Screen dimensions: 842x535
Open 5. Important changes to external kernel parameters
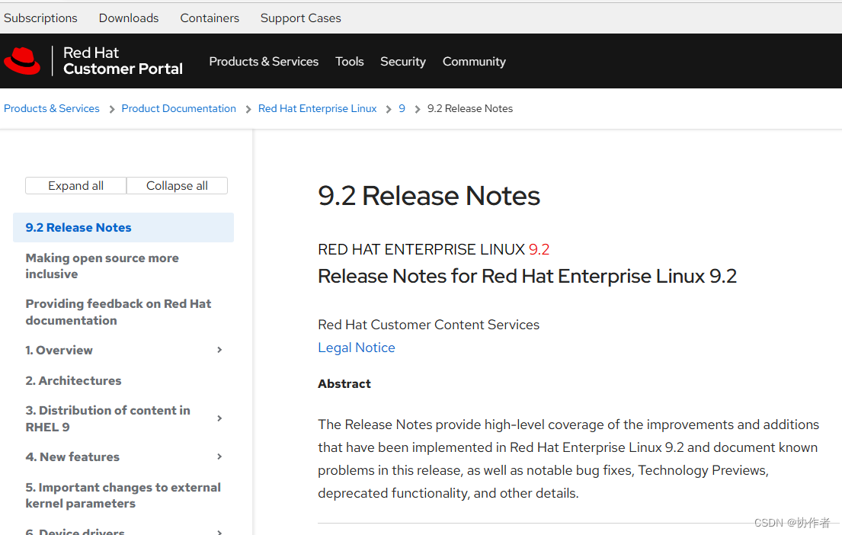click(123, 495)
